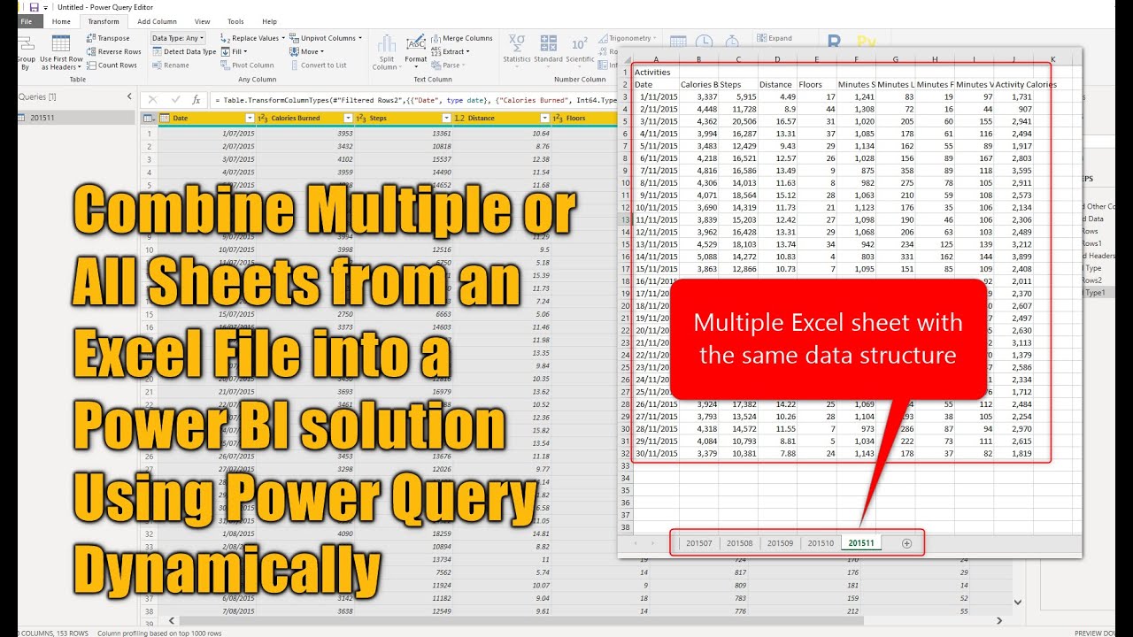Select Count Rows

(x=112, y=65)
